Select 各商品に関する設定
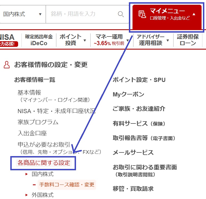This screenshot has width=206, height=199. [44, 163]
